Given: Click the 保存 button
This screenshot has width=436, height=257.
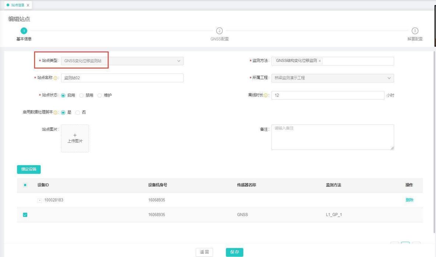Looking at the screenshot, I should [234, 252].
